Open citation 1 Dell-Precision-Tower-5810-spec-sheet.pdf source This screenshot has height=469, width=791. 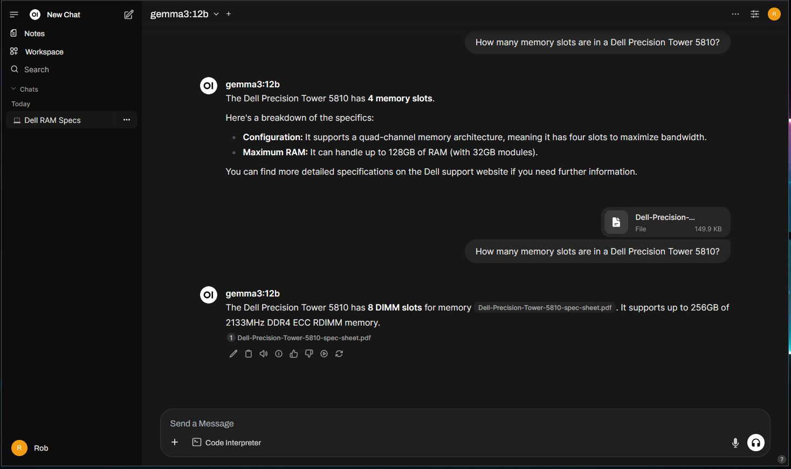[299, 338]
